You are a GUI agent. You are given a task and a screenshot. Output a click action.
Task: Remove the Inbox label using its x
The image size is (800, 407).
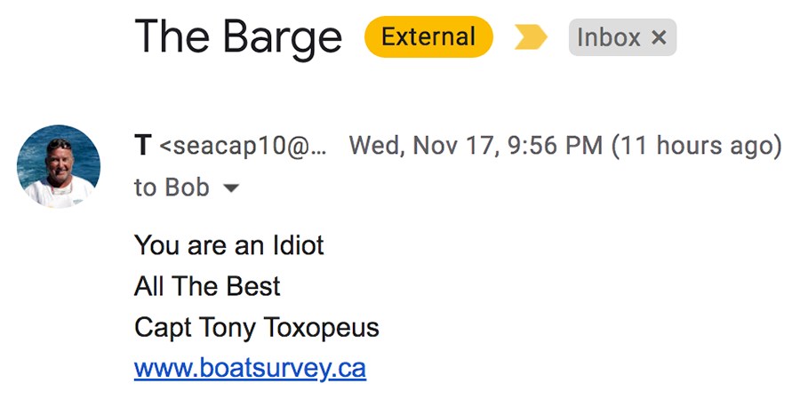click(660, 37)
